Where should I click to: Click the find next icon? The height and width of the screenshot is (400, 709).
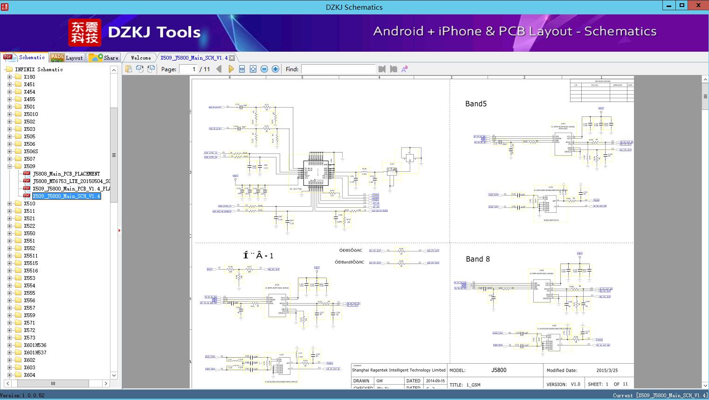pos(393,69)
